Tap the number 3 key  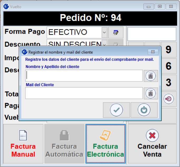pos(169,83)
